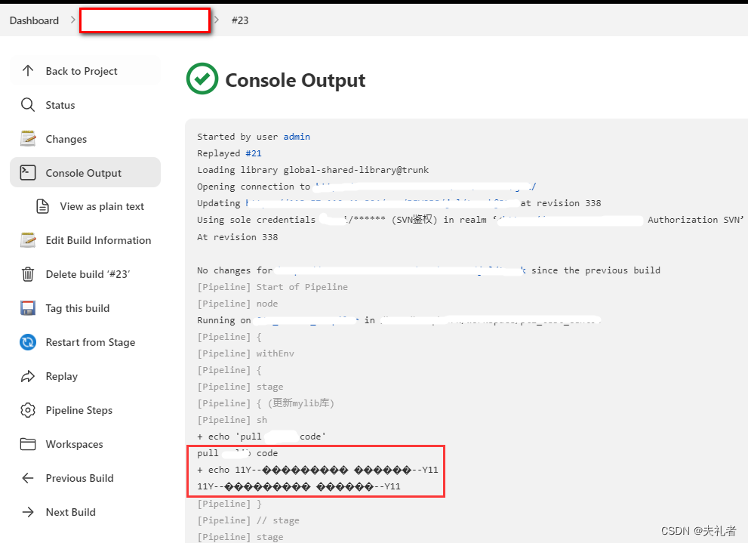Choose Restart from Stage
Screen dimensions: 748x543
[85, 342]
